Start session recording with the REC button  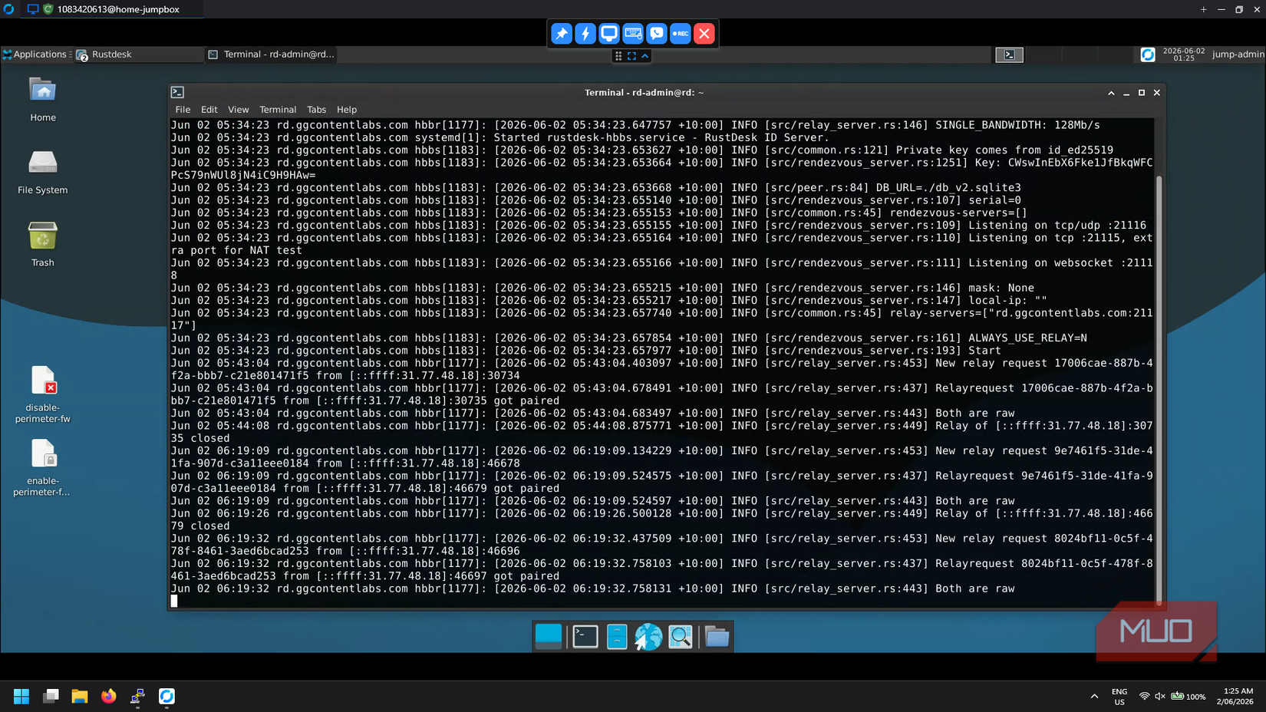click(x=681, y=34)
